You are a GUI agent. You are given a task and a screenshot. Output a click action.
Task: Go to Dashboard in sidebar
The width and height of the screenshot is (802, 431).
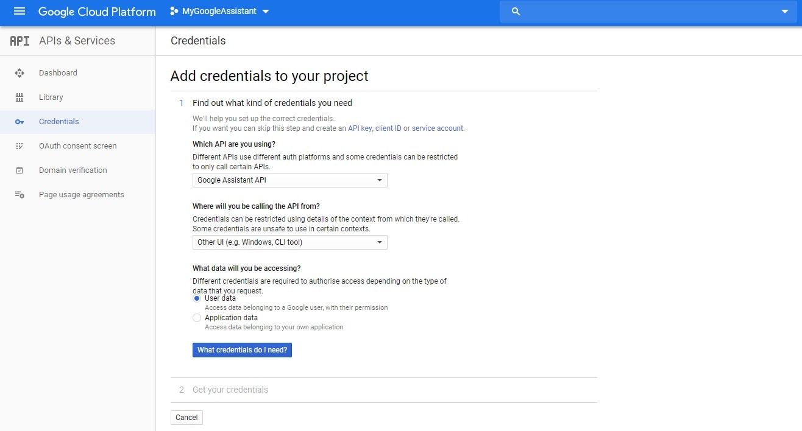pyautogui.click(x=58, y=73)
